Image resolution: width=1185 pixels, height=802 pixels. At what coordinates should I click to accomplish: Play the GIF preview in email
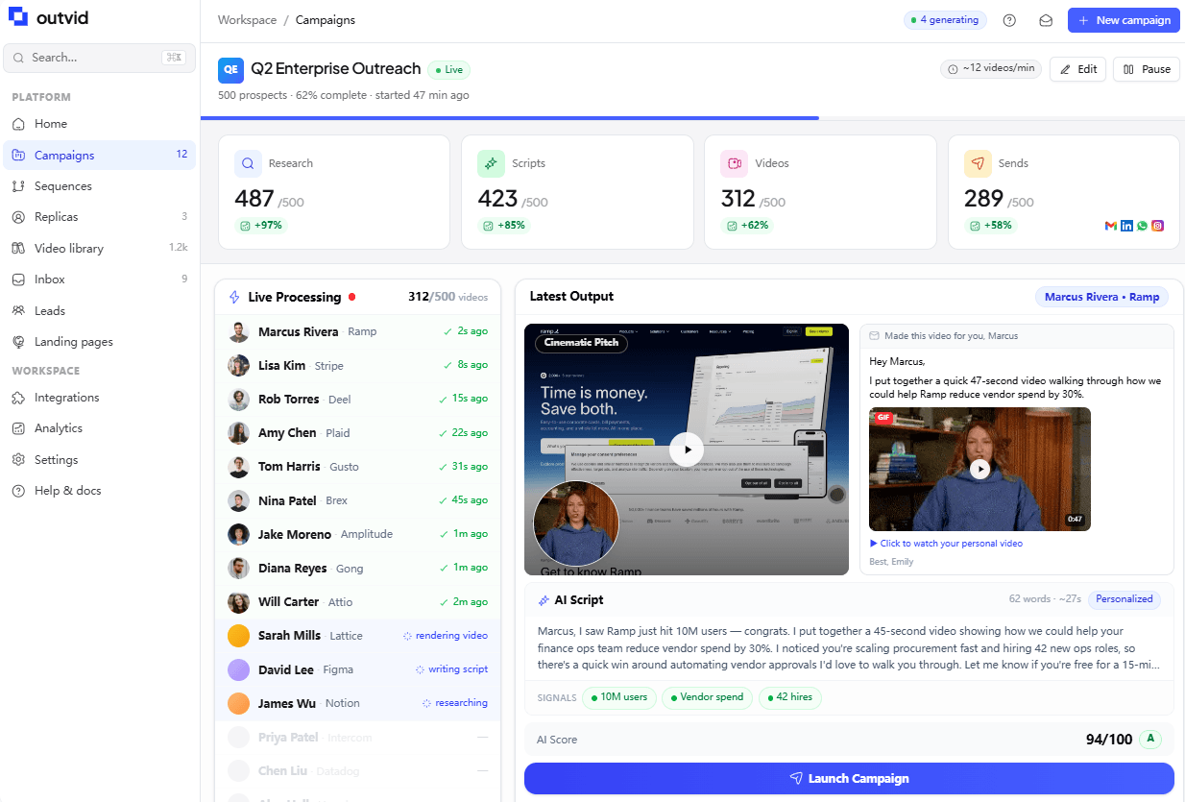coord(979,469)
